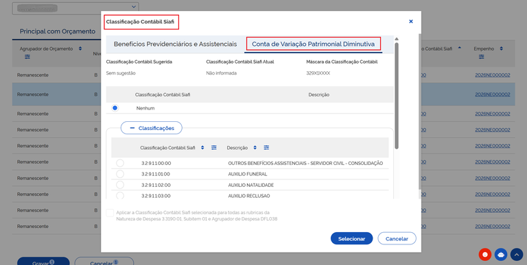This screenshot has height=265, width=527.
Task: Choose radio for AUXILIO FUNERAL
Action: pyautogui.click(x=120, y=174)
